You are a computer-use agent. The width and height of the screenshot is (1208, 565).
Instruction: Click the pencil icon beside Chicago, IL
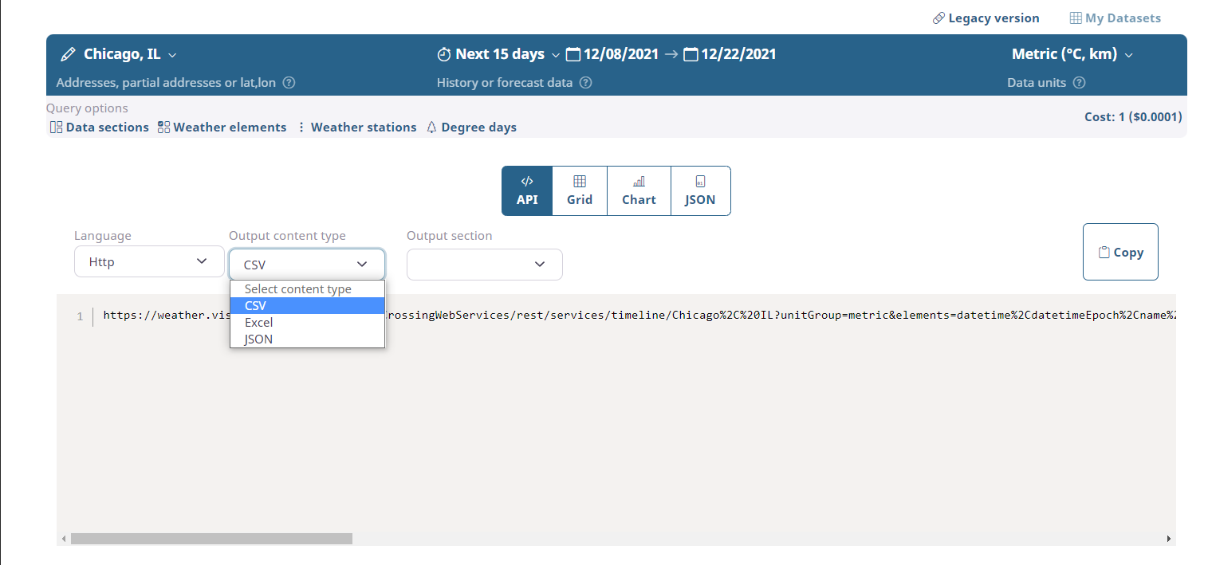67,53
